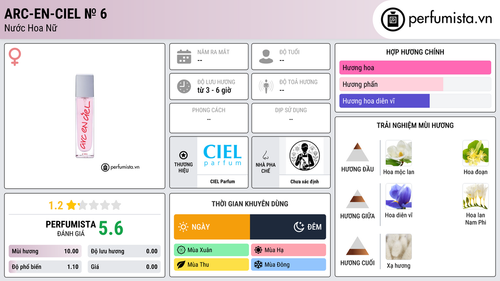Open the Arc-en-Ciel perfume bottle photo
This screenshot has height=281, width=500.
(x=85, y=116)
